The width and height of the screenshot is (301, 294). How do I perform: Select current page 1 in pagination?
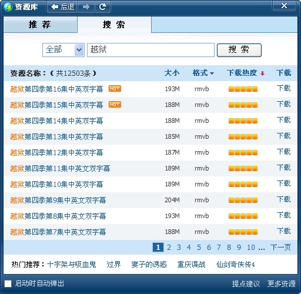[x=158, y=248]
